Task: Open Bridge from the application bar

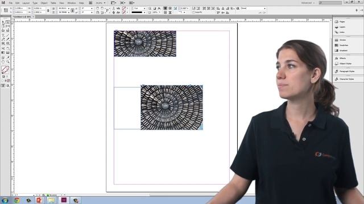Action: tap(90, 3)
